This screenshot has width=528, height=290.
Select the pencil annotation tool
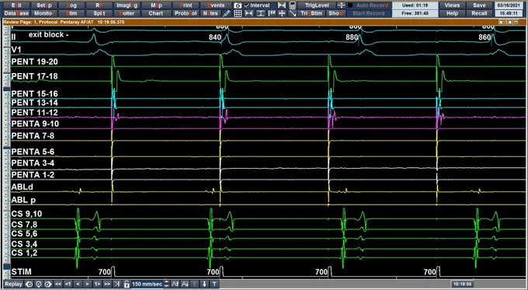(x=227, y=13)
